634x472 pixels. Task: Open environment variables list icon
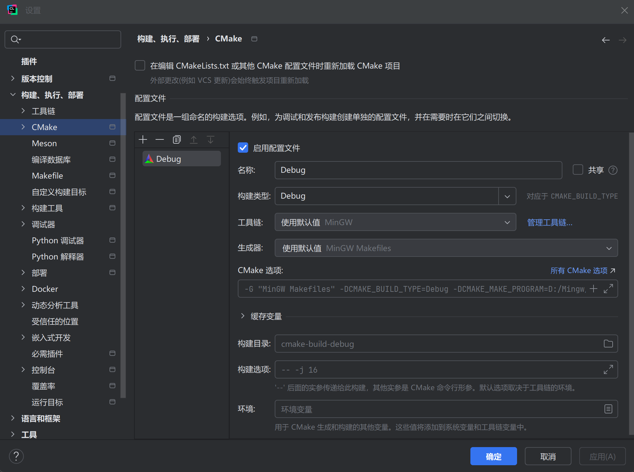pyautogui.click(x=608, y=409)
